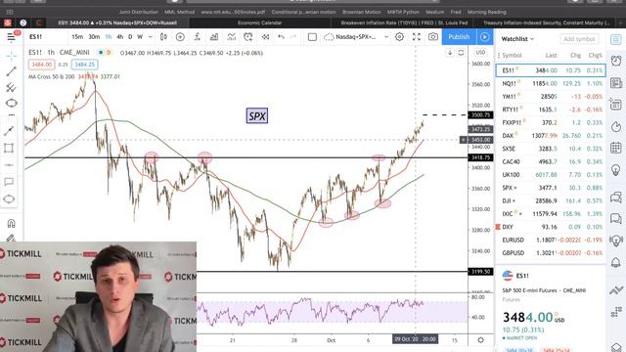Open the hamburger main menu
The image size is (626, 352).
11,37
